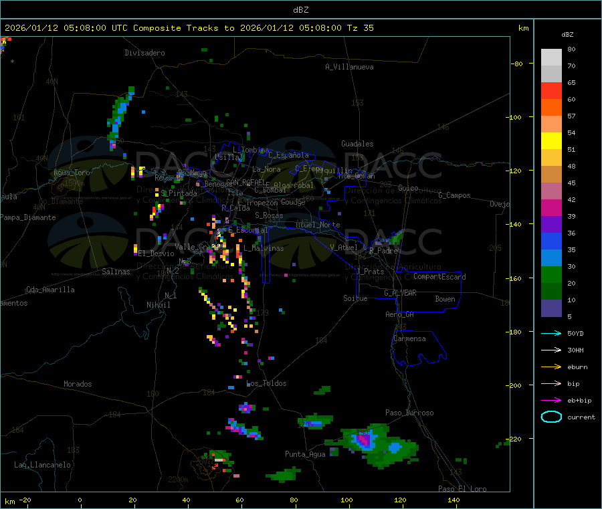Click the dark green 20 dBZ swatch
Image resolution: width=602 pixels, height=509 pixels.
(x=551, y=292)
